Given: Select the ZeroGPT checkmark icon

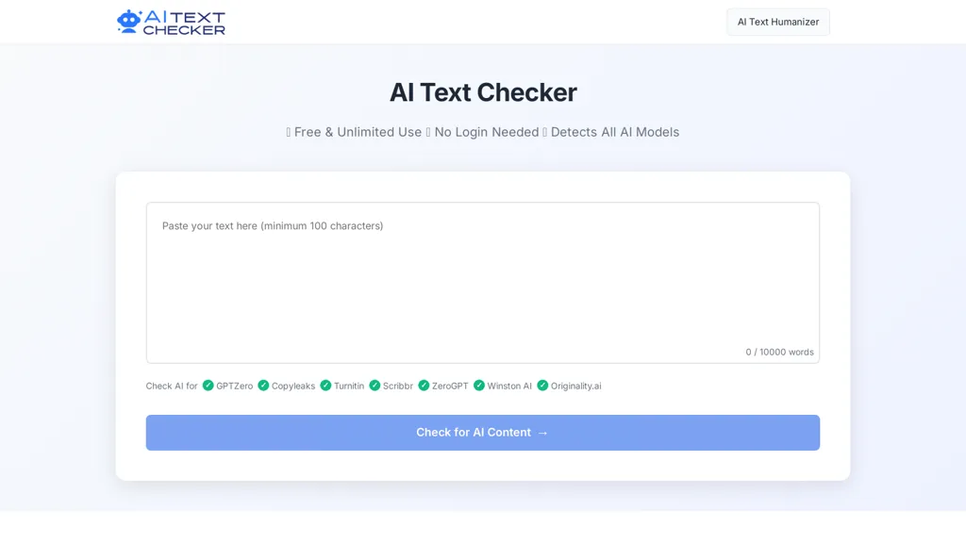Looking at the screenshot, I should click(424, 386).
